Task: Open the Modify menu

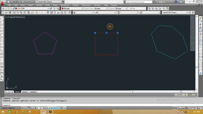Action: point(75,5)
